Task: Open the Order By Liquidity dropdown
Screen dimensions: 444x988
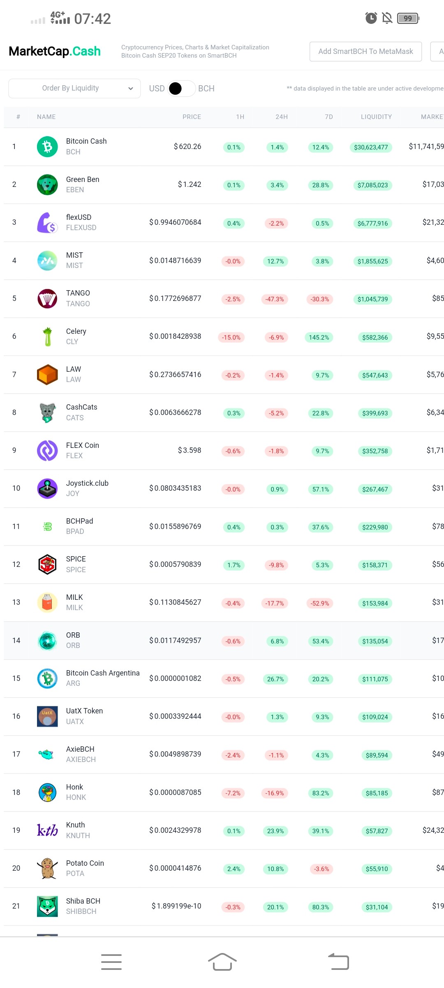Action: 74,89
